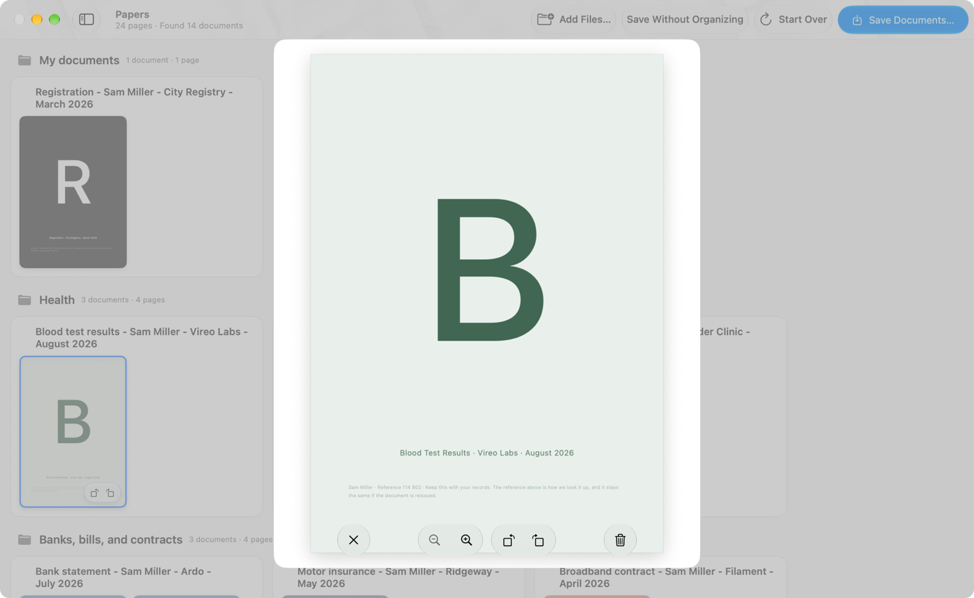Choose Save Without Organizing

(685, 19)
